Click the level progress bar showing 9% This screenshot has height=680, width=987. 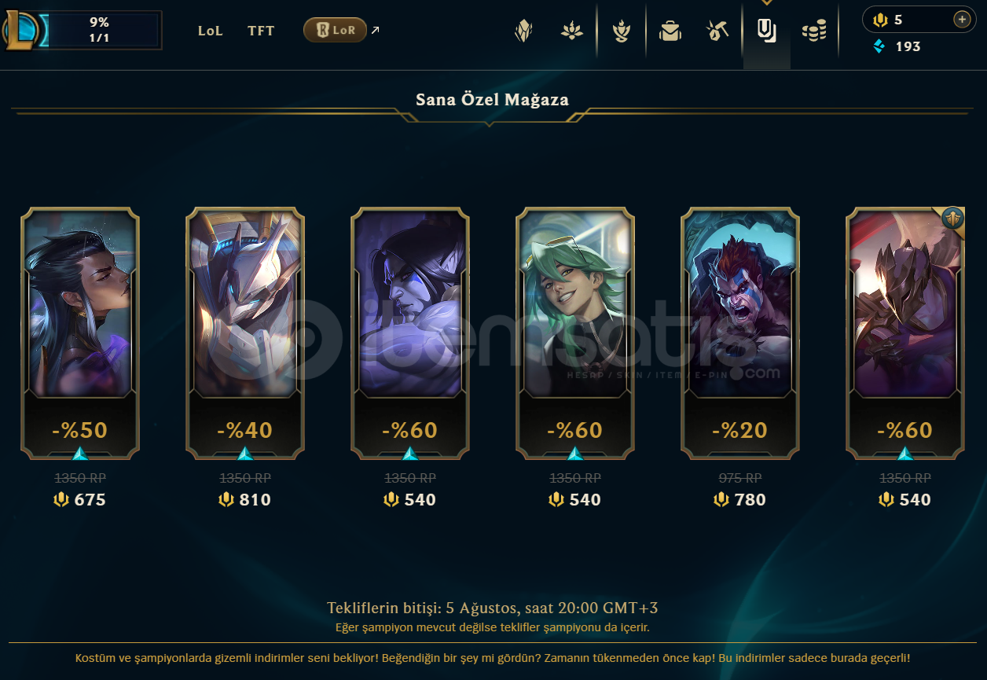pos(99,30)
